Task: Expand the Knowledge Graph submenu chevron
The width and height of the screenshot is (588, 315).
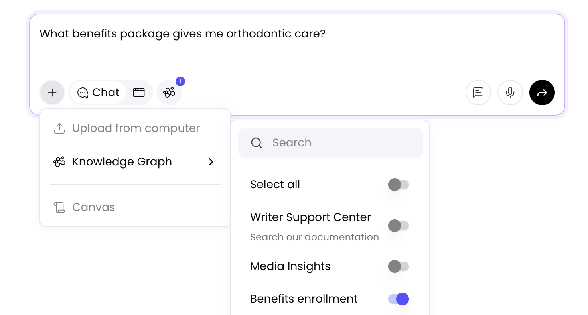Action: tap(211, 162)
